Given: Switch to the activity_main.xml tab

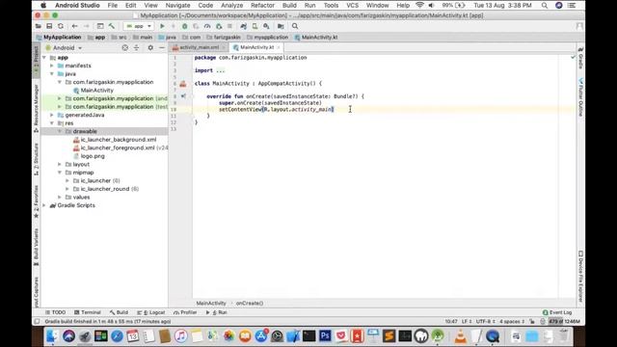Looking at the screenshot, I should pyautogui.click(x=199, y=47).
